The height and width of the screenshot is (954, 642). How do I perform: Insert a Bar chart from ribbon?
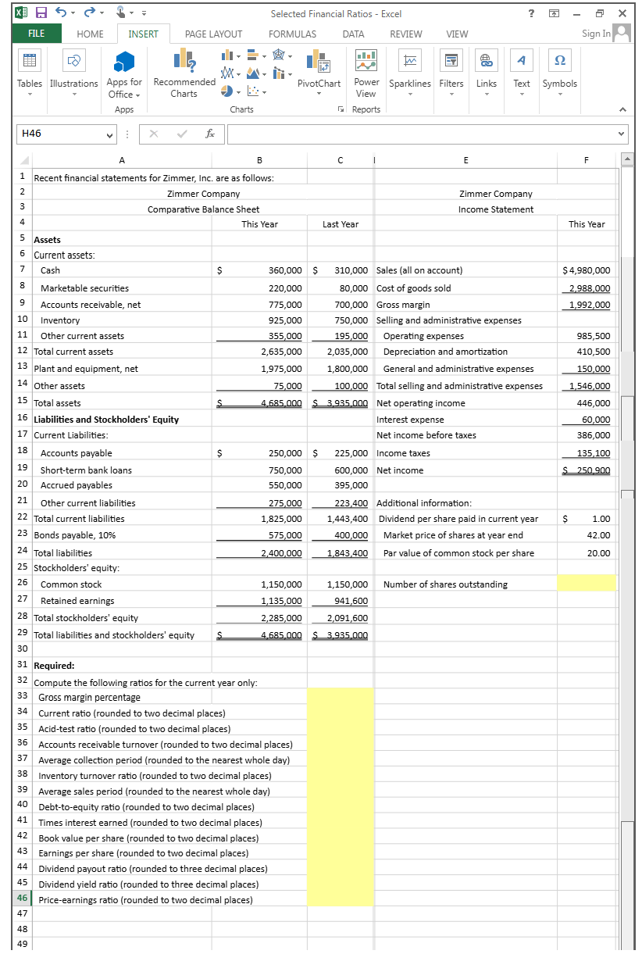[x=253, y=56]
